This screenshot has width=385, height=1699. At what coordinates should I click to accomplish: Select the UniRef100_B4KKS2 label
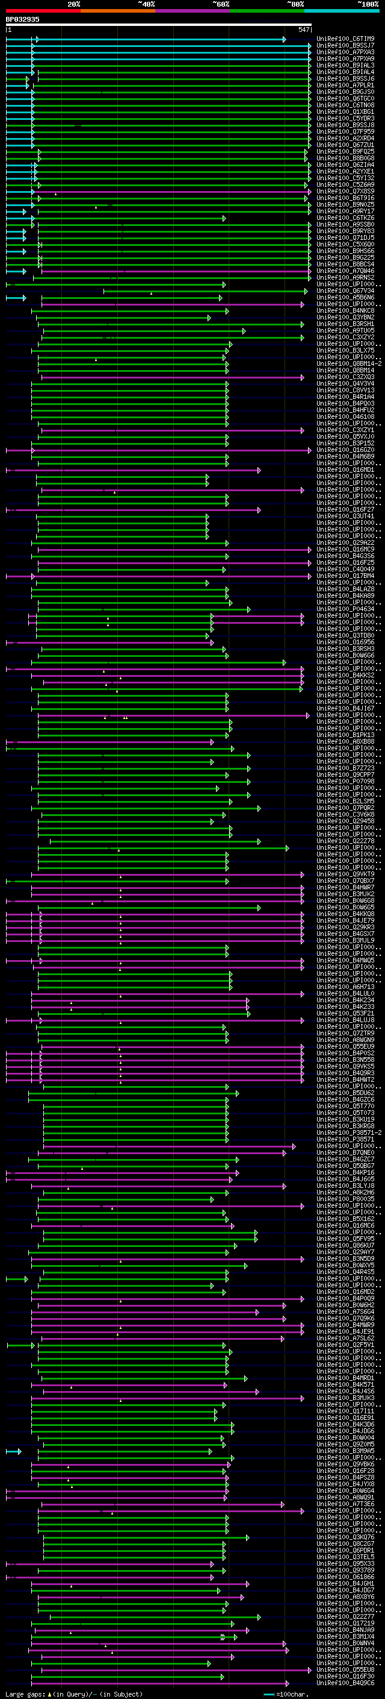coord(345,676)
